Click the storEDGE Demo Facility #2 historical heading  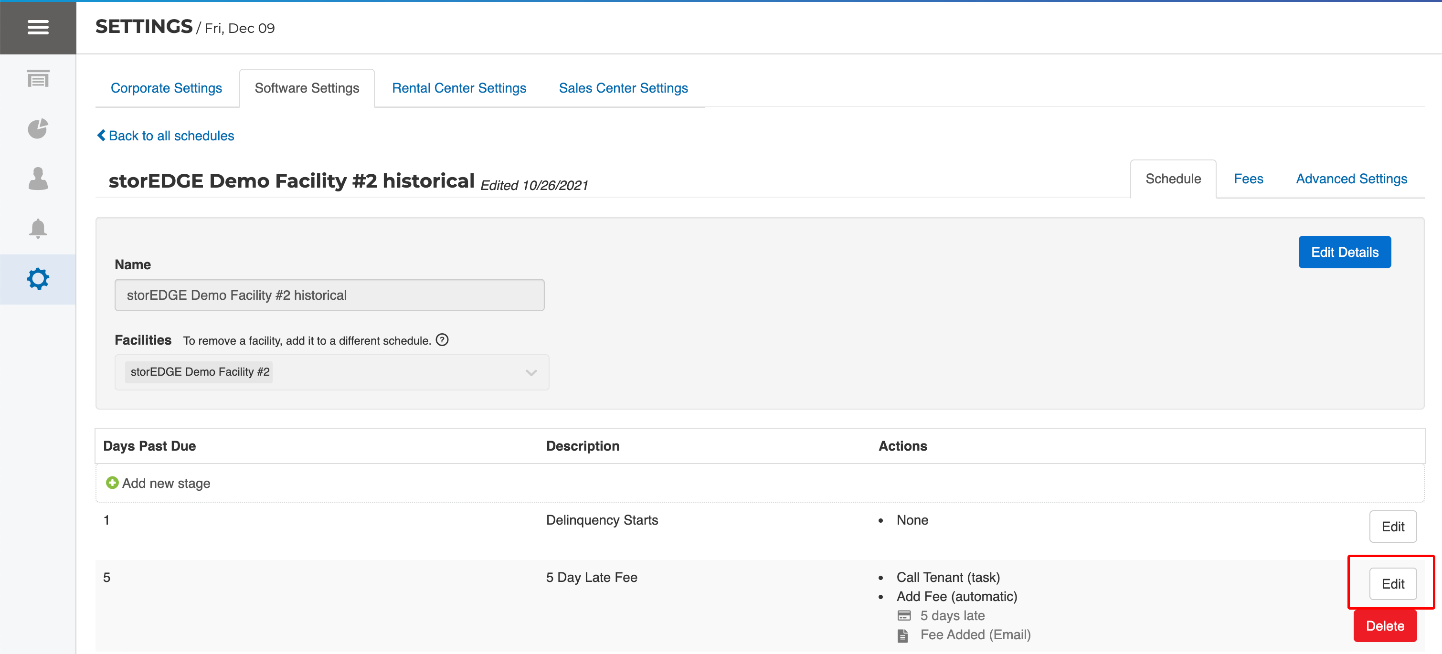(x=291, y=181)
